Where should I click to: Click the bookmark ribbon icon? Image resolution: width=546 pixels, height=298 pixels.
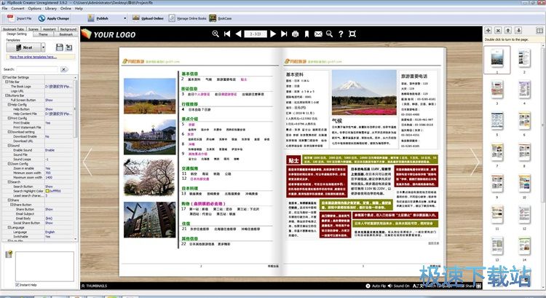pyautogui.click(x=306, y=34)
